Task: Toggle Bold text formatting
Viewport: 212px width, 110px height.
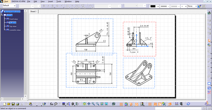Action: [44, 6]
